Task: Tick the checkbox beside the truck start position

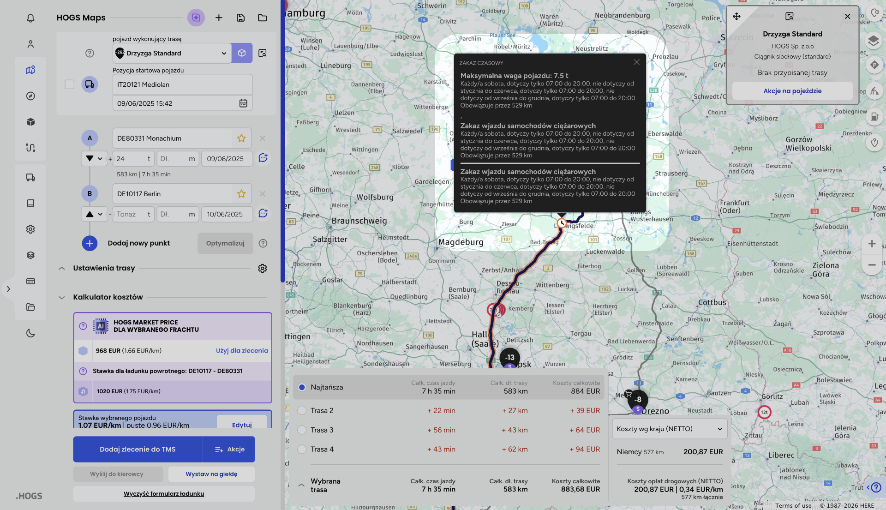Action: tap(70, 84)
